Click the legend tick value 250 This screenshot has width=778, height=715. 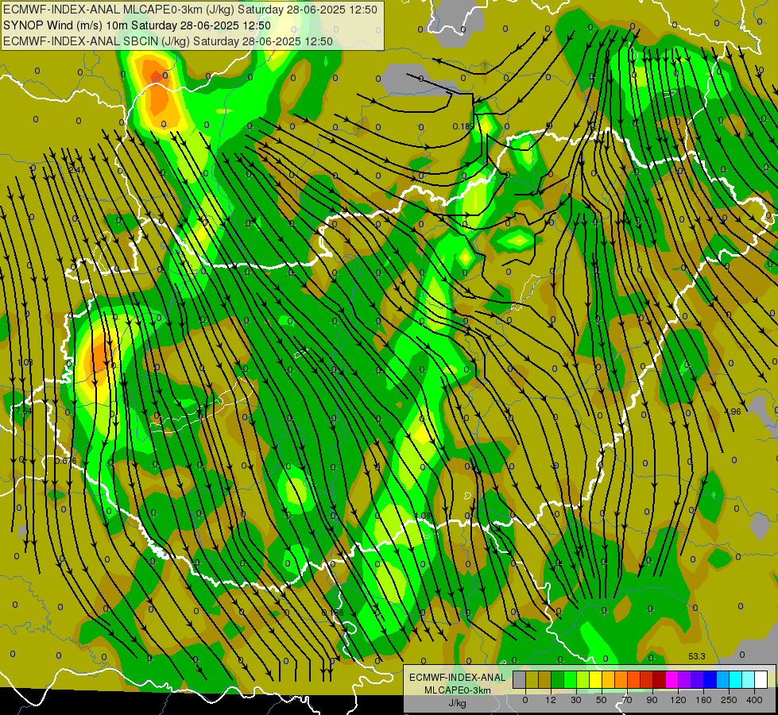click(729, 700)
